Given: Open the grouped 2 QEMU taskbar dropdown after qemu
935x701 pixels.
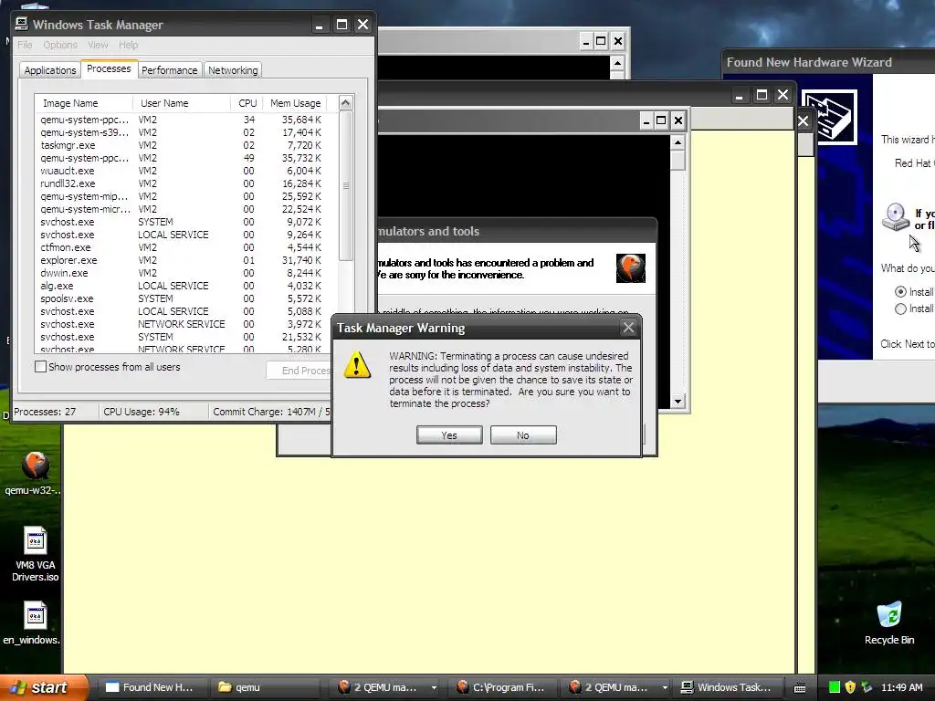Looking at the screenshot, I should 434,687.
